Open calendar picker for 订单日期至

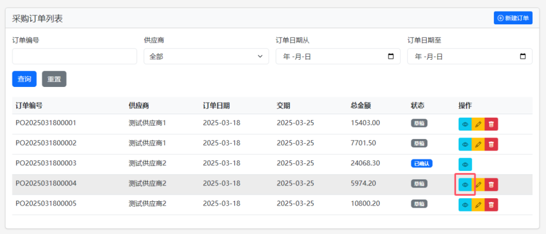click(522, 57)
